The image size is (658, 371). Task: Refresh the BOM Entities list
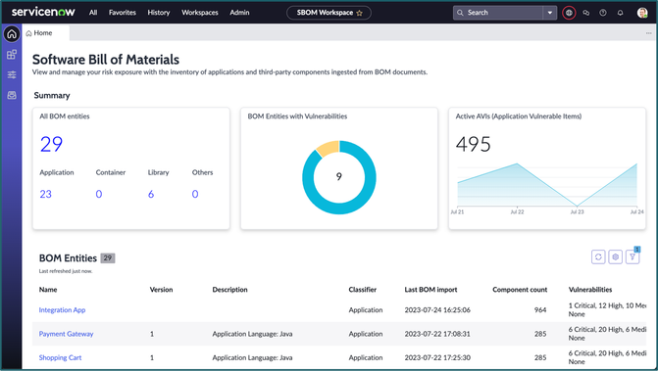(598, 256)
